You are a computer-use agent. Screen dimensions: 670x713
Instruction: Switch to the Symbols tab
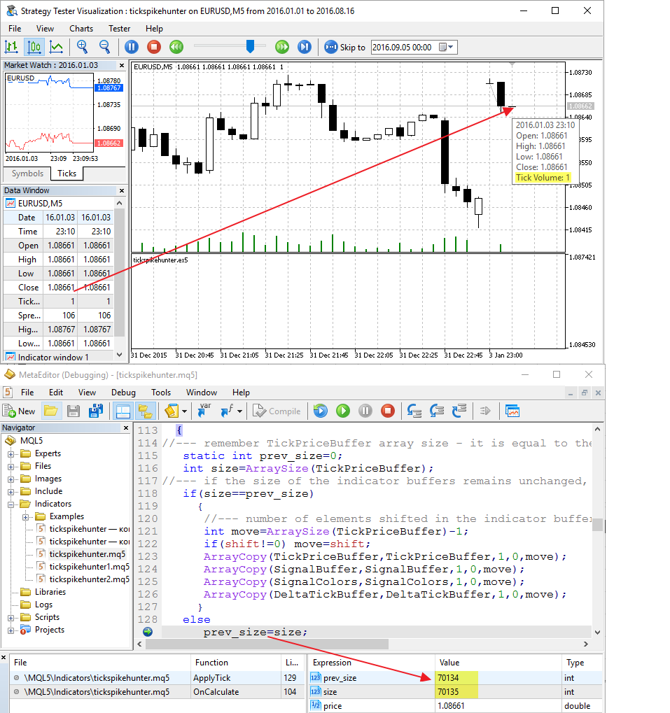tap(27, 174)
